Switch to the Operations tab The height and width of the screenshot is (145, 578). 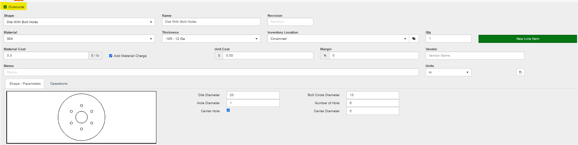click(59, 84)
